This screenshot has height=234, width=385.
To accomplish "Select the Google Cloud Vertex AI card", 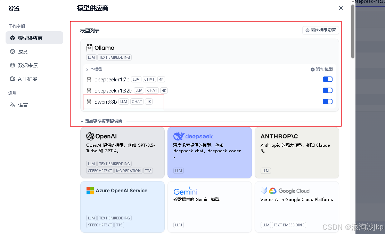I will tap(297, 207).
